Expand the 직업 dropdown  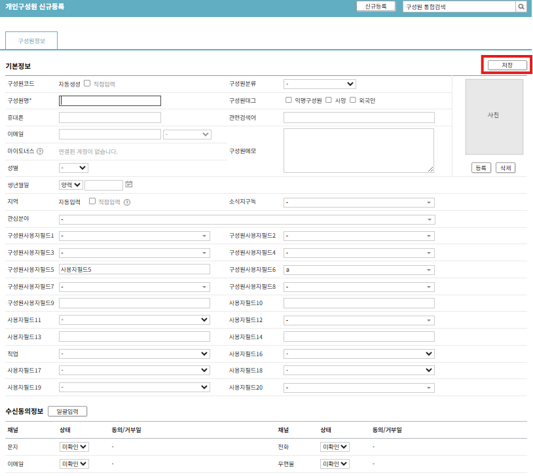click(134, 354)
